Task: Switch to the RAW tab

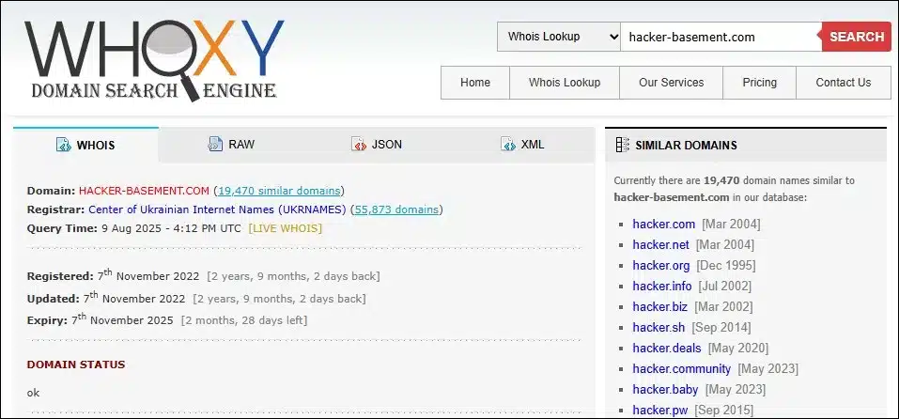Action: pyautogui.click(x=232, y=145)
